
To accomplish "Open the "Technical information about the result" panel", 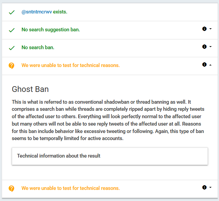I will click(x=110, y=156).
